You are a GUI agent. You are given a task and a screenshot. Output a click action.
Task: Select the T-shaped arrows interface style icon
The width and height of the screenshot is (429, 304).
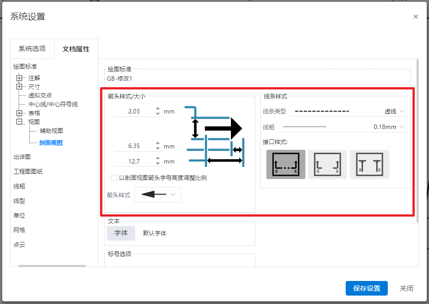pos(369,164)
